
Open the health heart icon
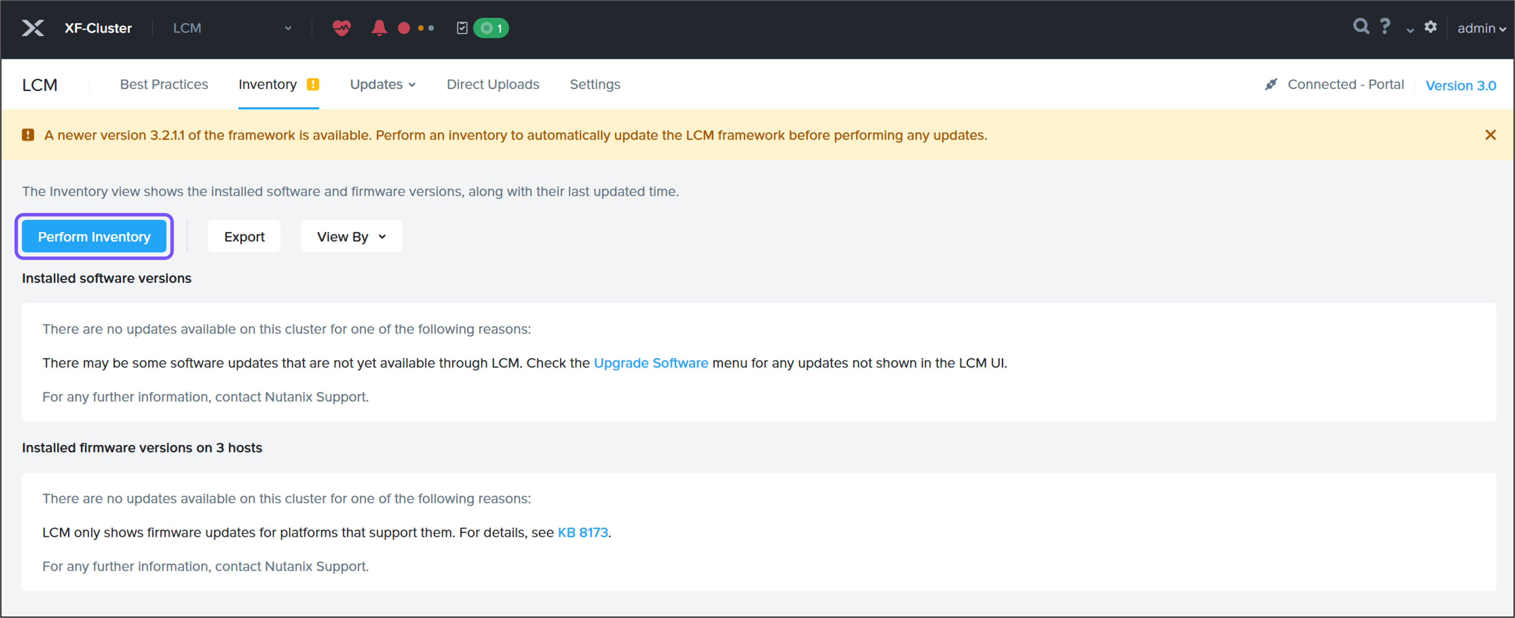click(x=341, y=27)
